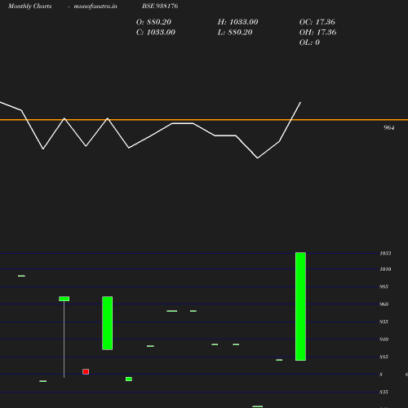Click the 'OC: 17.36' reading
The width and height of the screenshot is (408, 408).
(x=317, y=22)
